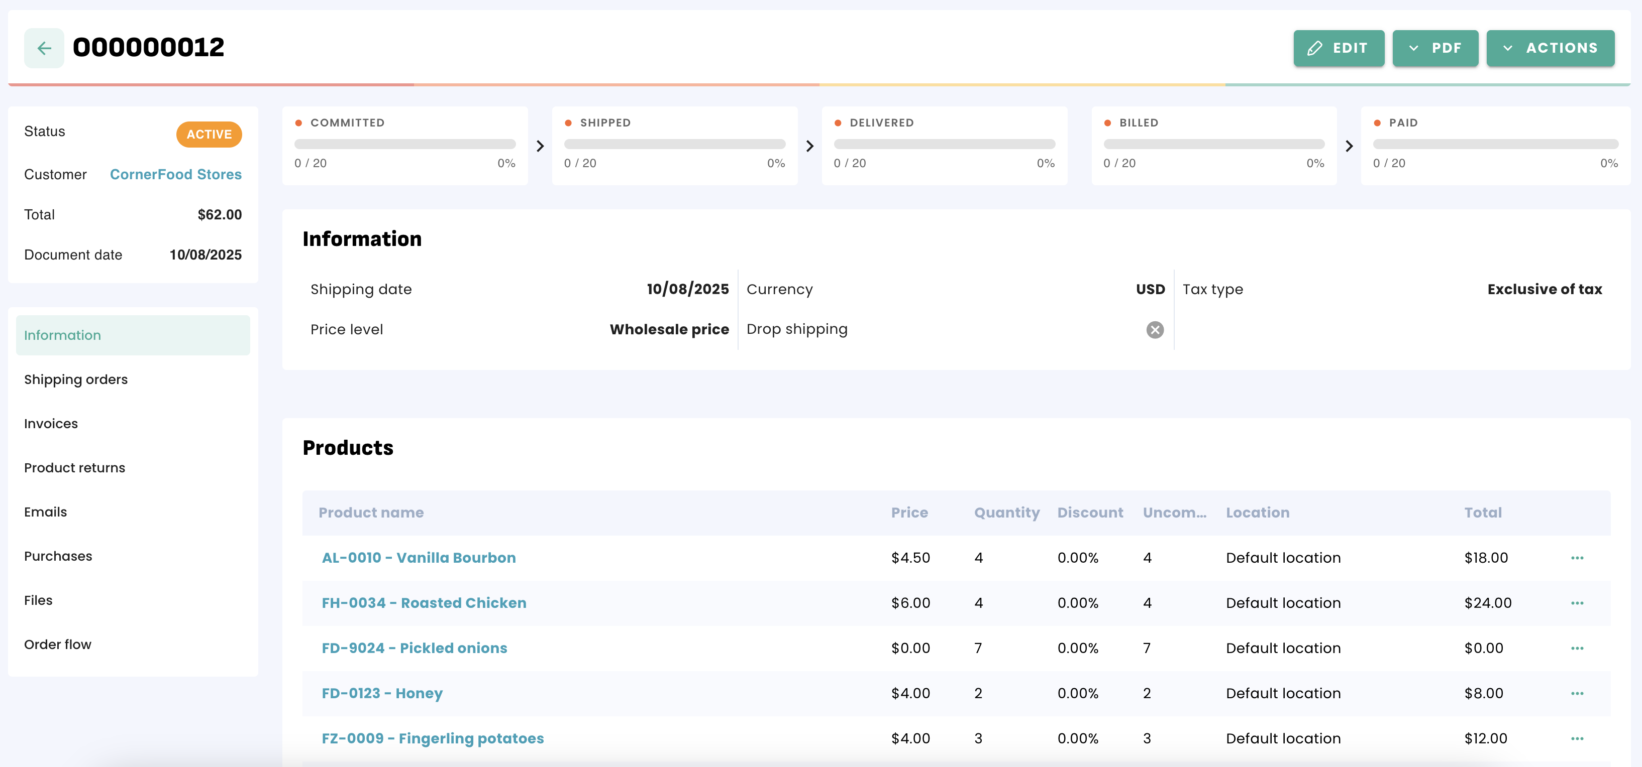Open the three-dot menu for Vanilla Bourbon

(x=1577, y=557)
